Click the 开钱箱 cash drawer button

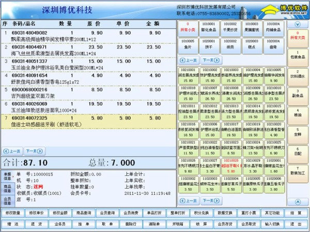(x=178, y=224)
